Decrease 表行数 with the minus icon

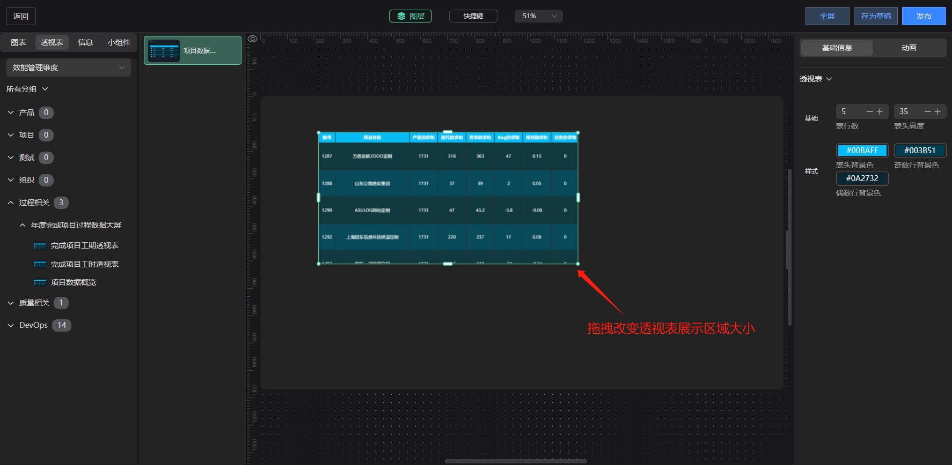tap(870, 111)
